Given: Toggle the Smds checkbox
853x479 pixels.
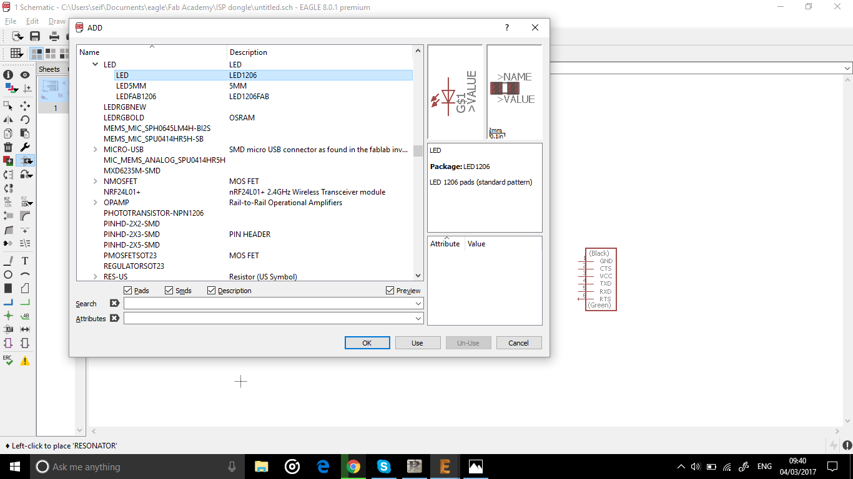Looking at the screenshot, I should coord(169,291).
